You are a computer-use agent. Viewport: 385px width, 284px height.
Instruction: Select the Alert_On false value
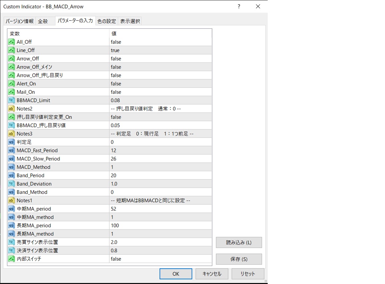click(x=160, y=83)
